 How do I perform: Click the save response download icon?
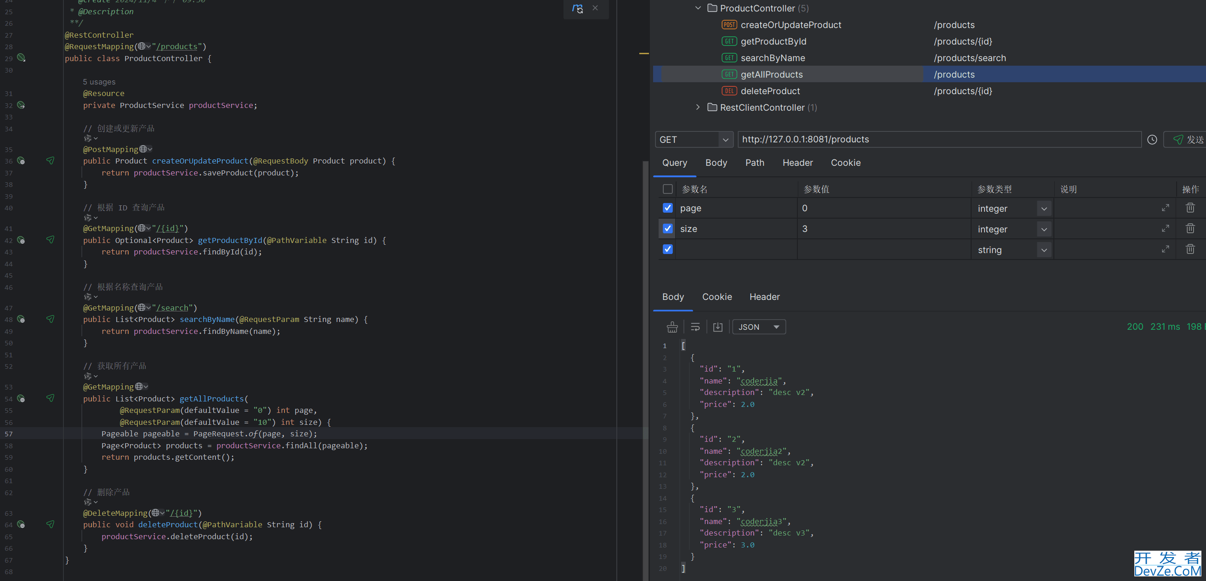click(718, 327)
